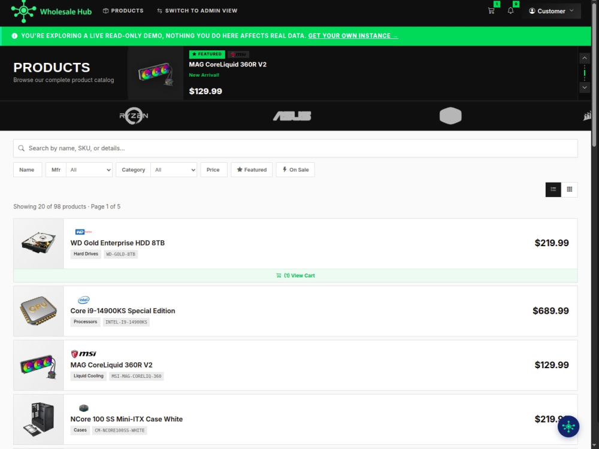Click Switch to Admin View

click(197, 11)
